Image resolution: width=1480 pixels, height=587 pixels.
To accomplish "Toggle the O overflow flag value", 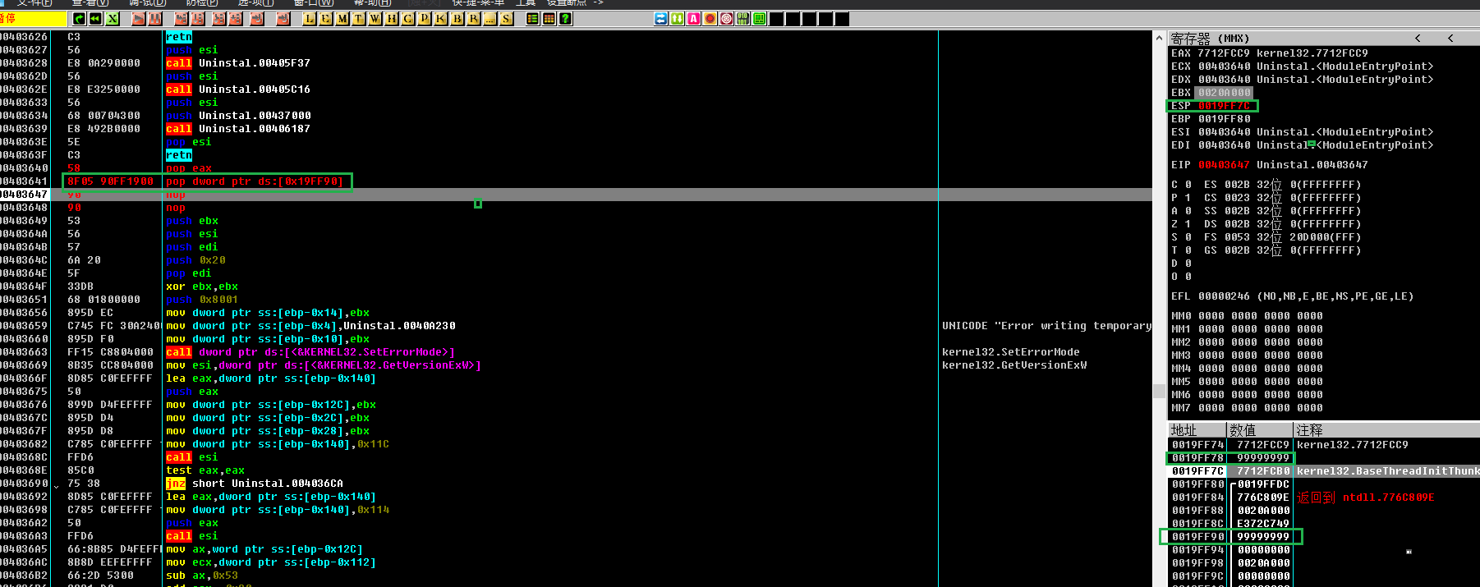I will tap(1188, 277).
